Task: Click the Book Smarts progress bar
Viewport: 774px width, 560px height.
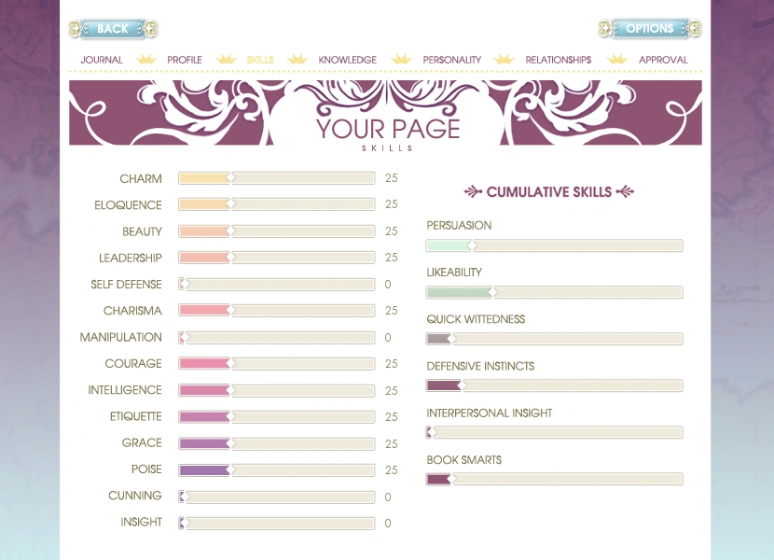Action: pos(554,479)
